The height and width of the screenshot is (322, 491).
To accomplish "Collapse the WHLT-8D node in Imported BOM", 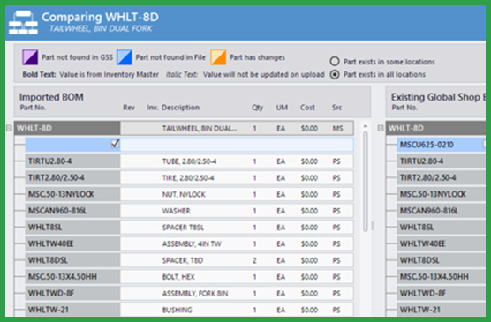I will click(x=9, y=128).
